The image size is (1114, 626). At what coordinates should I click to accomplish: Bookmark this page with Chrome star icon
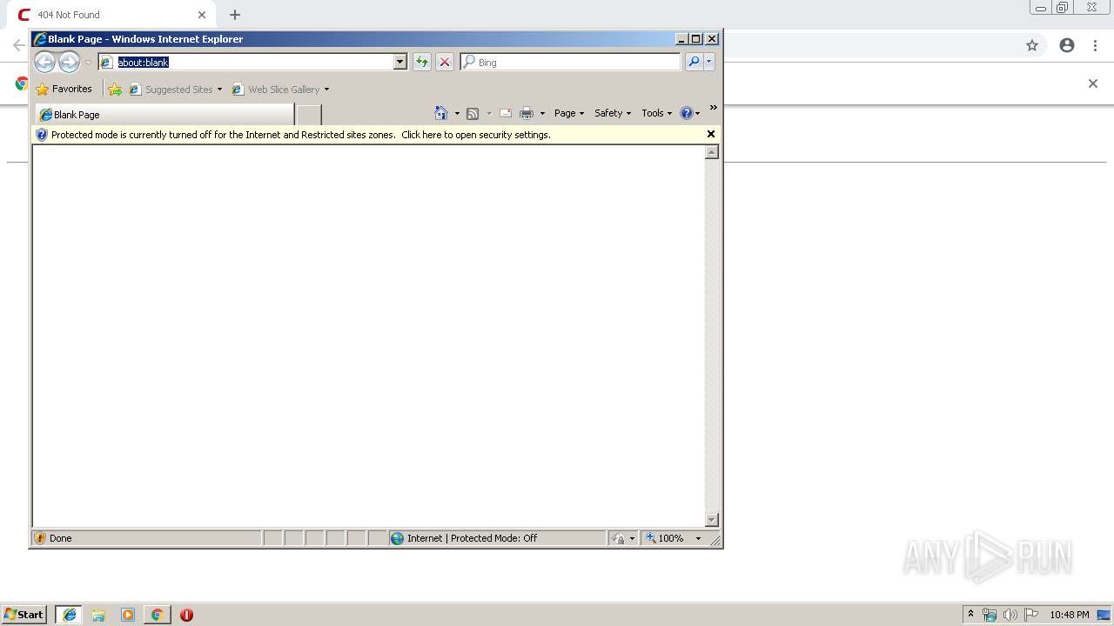click(1032, 45)
